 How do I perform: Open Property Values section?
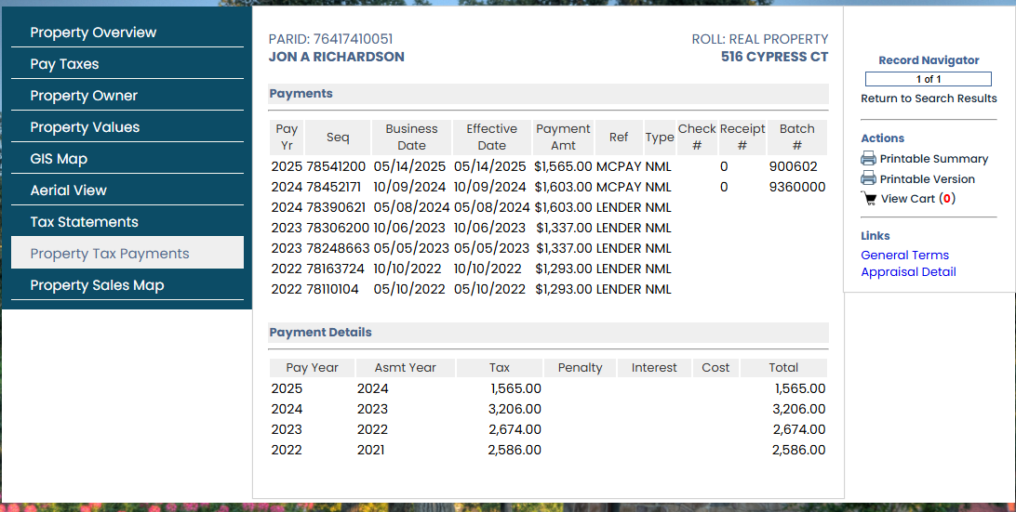click(x=85, y=127)
